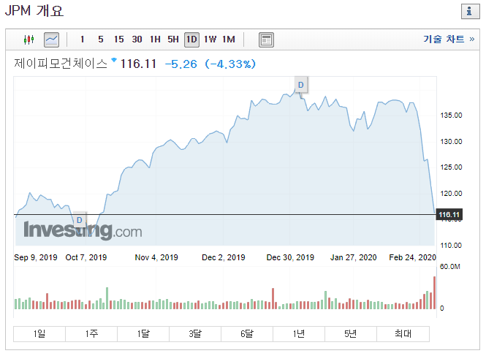
Task: Click the dividend D marker near Dec 30, 2019
Action: [301, 85]
